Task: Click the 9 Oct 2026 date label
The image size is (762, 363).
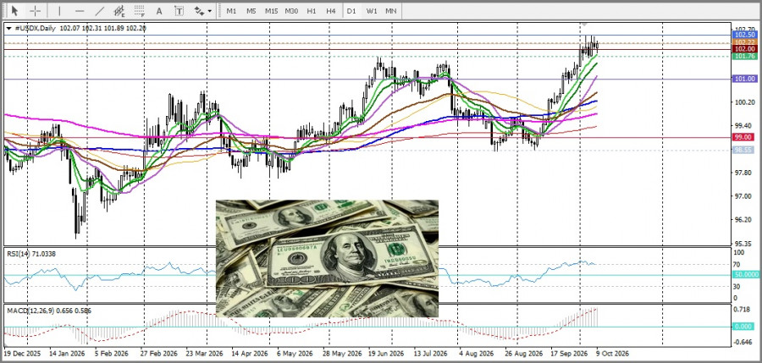Action: [x=612, y=354]
